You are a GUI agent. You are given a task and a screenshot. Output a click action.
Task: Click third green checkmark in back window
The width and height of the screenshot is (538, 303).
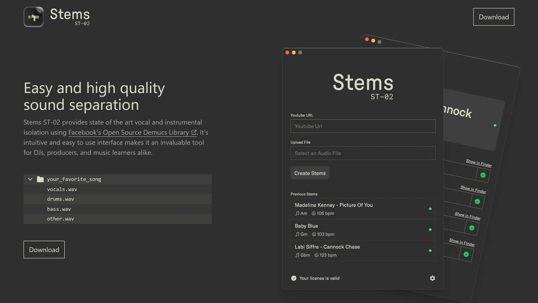[x=472, y=228]
